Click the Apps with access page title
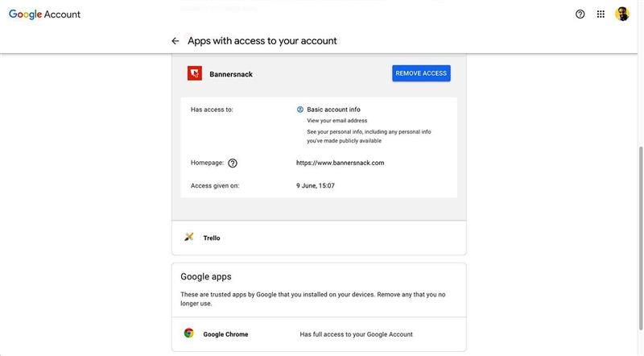 (x=262, y=41)
